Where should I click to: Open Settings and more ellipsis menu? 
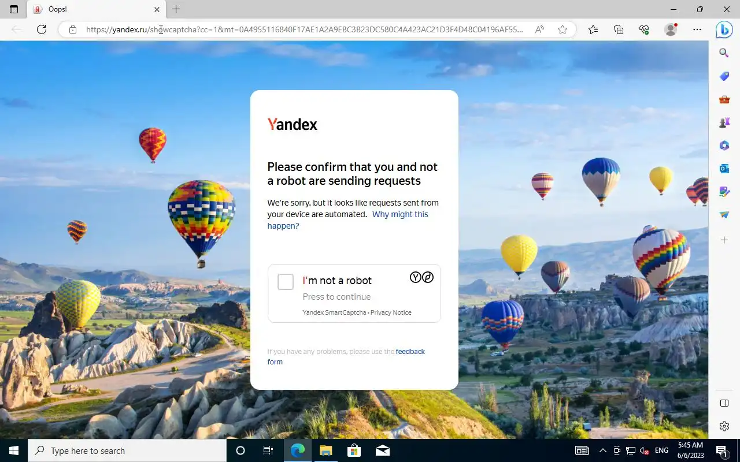pyautogui.click(x=697, y=29)
